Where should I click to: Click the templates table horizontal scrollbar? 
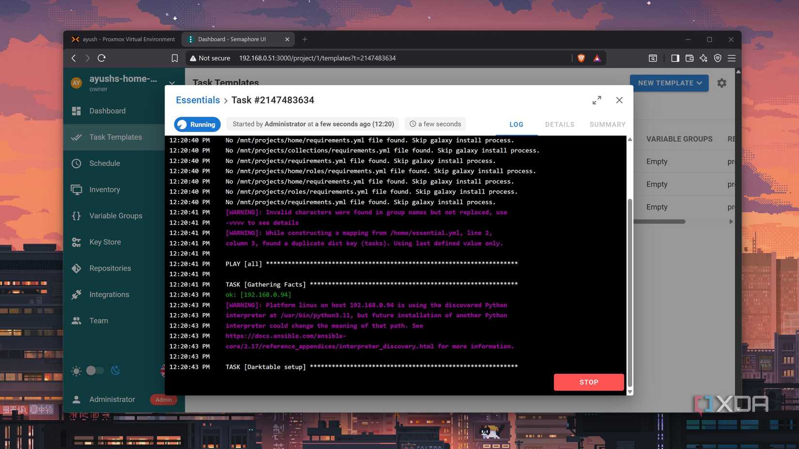click(x=660, y=222)
